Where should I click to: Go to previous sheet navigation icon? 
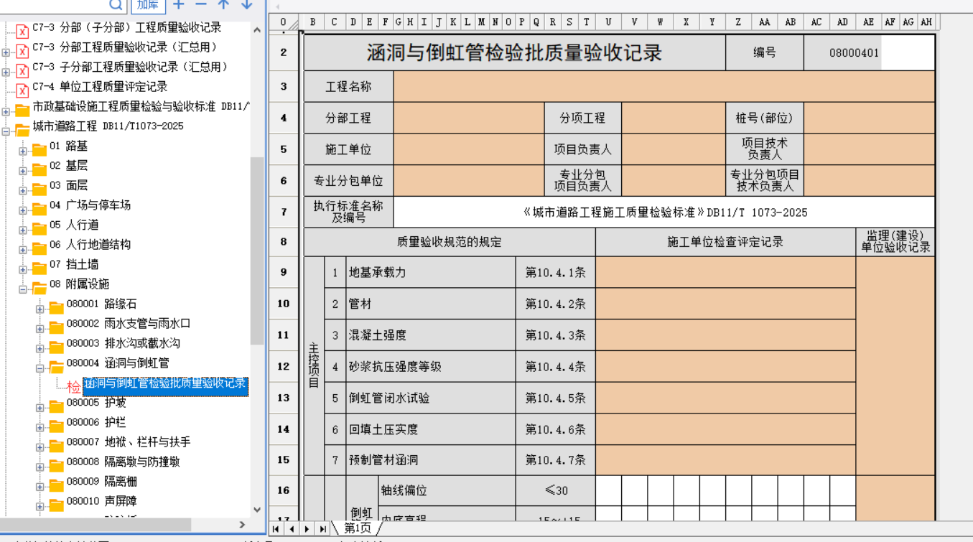point(292,529)
